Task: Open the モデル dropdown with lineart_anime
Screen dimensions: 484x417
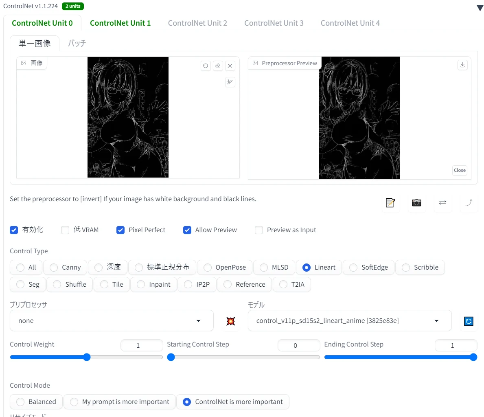Action: click(350, 320)
